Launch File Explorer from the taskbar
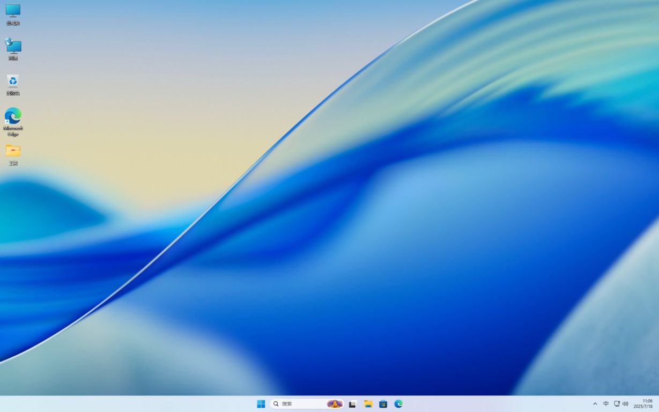 point(368,403)
